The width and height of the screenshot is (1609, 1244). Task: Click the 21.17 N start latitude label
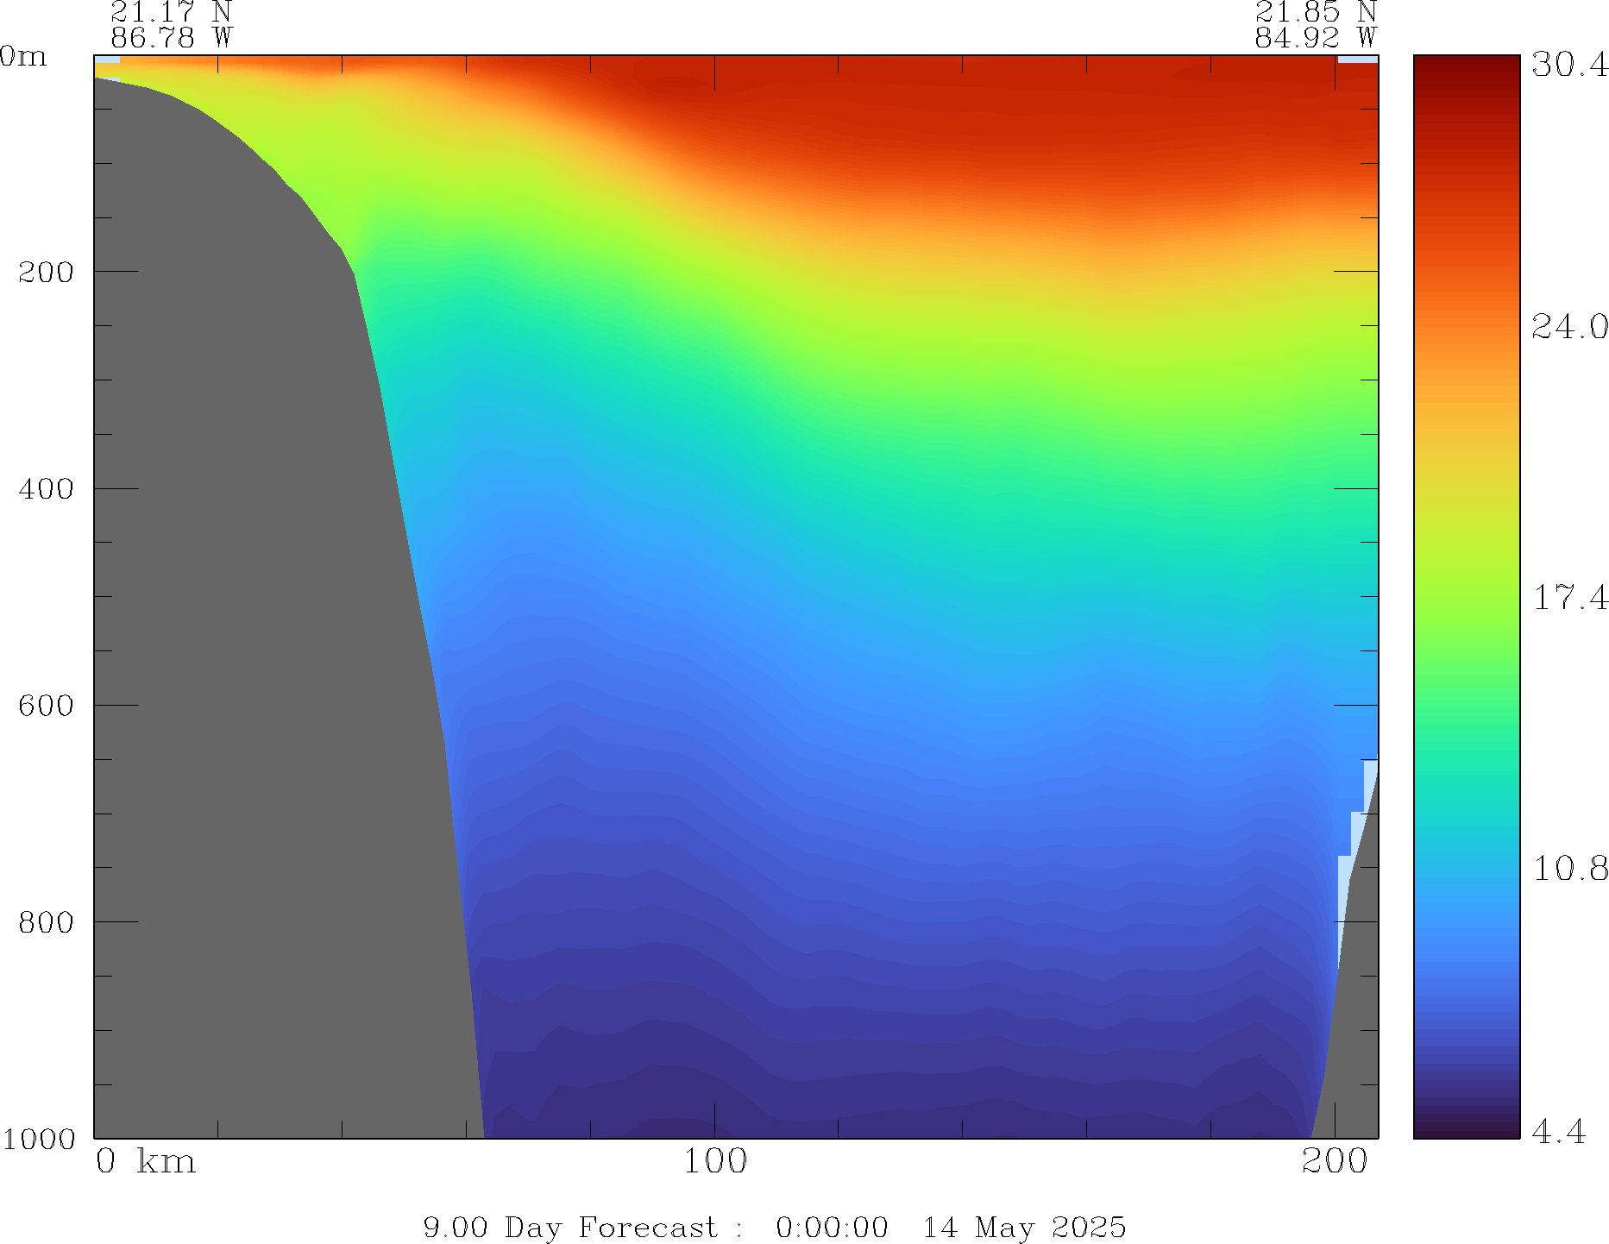tap(171, 12)
